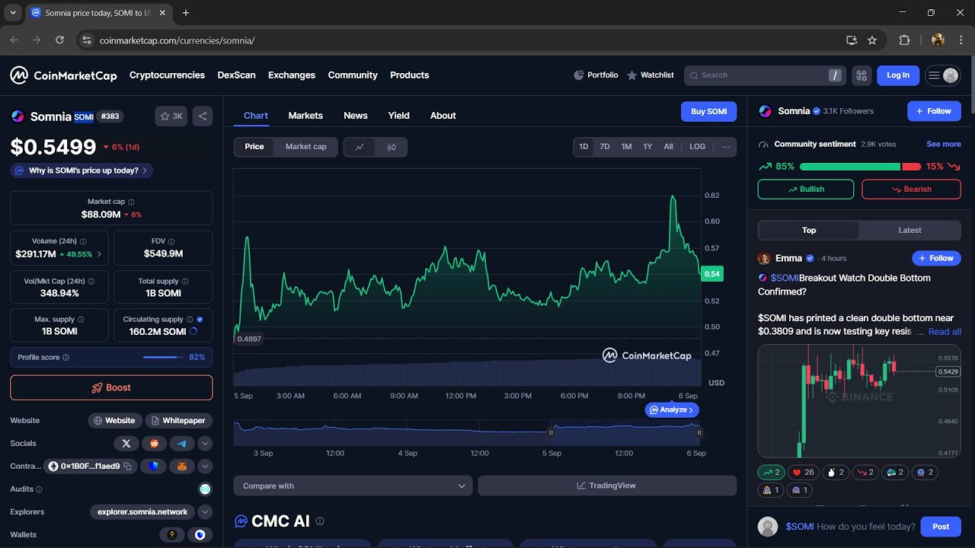The height and width of the screenshot is (548, 975).
Task: Open Emma's post chart thumbnail
Action: pos(859,401)
